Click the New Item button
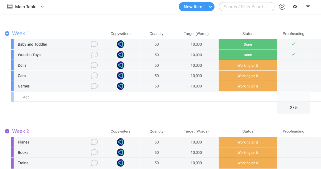This screenshot has width=321, height=169. [x=193, y=7]
